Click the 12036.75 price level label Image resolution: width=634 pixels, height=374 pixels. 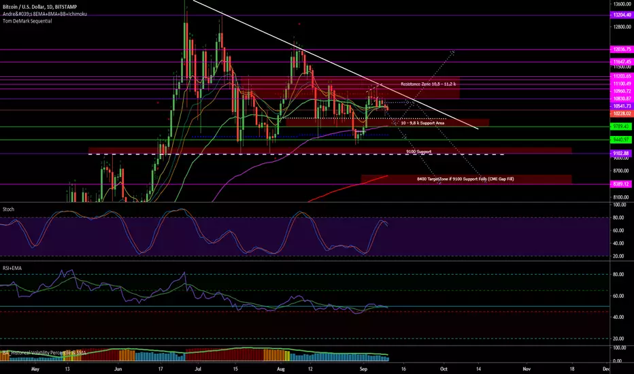click(622, 50)
